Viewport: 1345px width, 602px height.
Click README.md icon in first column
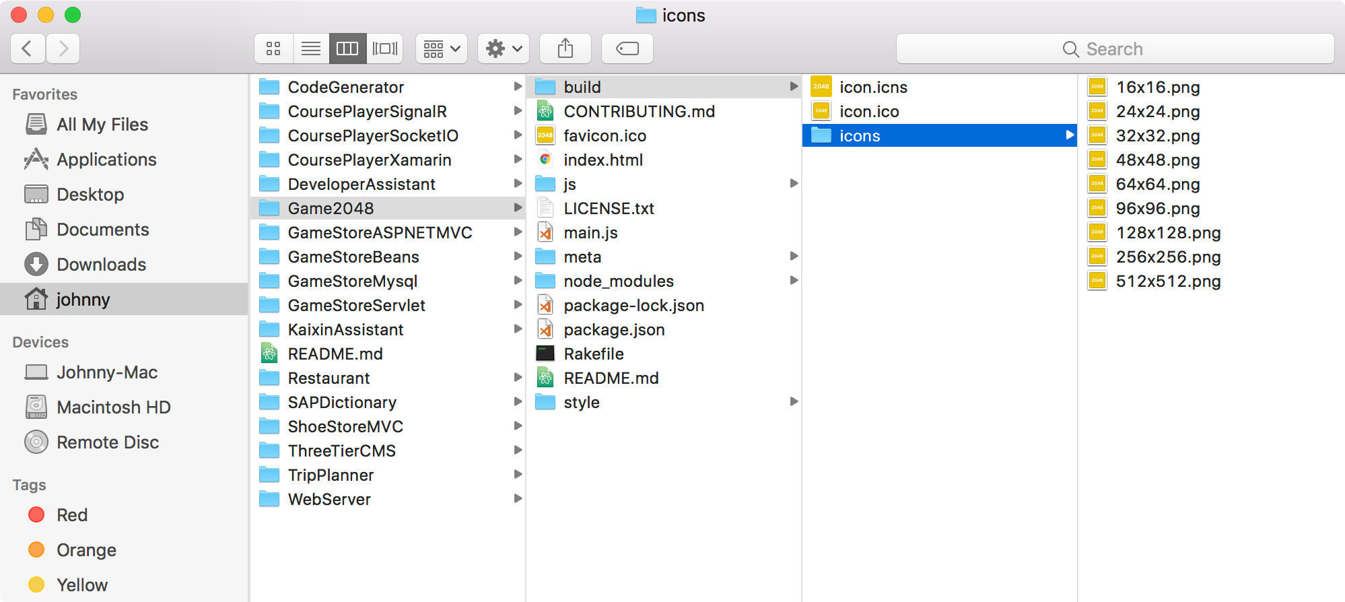[269, 354]
